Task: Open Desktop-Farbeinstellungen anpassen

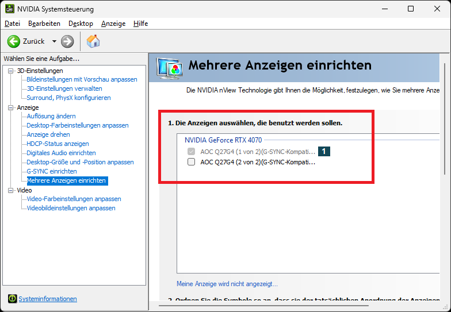Action: (78, 125)
